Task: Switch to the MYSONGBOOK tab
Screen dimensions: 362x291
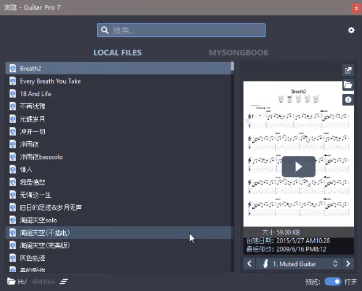Action: (239, 53)
